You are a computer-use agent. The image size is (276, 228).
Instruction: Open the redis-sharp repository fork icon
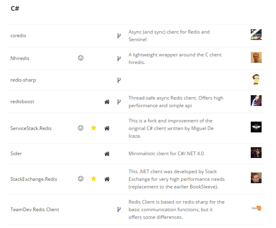(x=119, y=80)
